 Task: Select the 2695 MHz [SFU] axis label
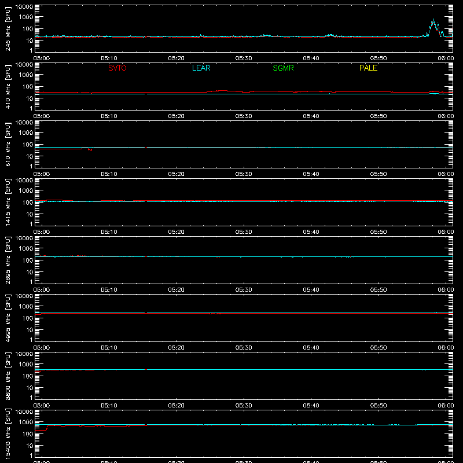pyautogui.click(x=8, y=260)
